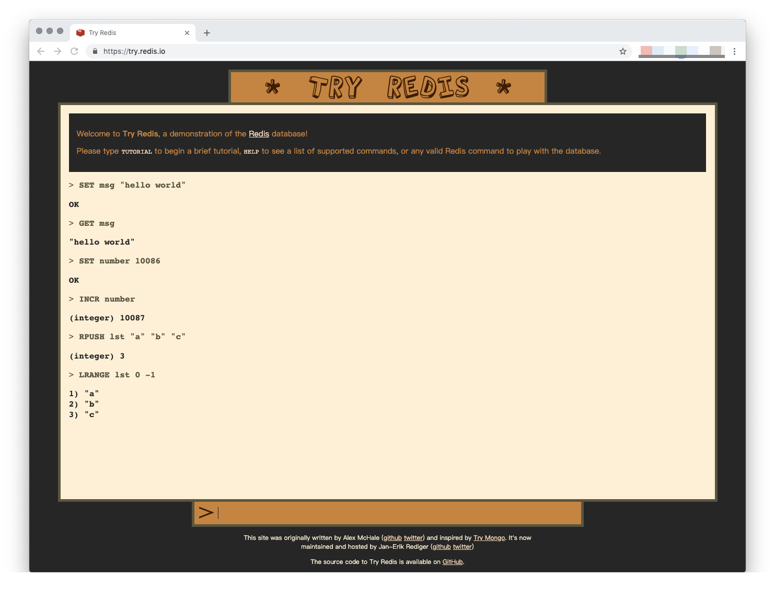Open Alex McHale's github link
Image resolution: width=775 pixels, height=611 pixels.
click(x=392, y=538)
